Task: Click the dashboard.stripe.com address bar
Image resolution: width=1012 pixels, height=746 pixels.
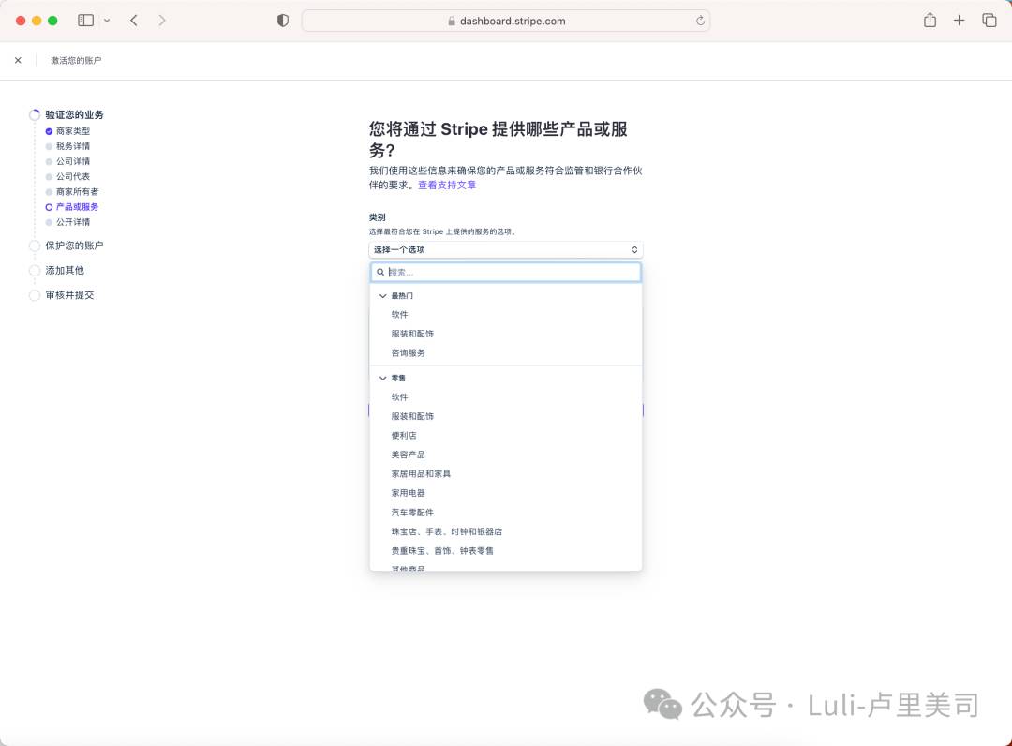Action: pos(506,21)
